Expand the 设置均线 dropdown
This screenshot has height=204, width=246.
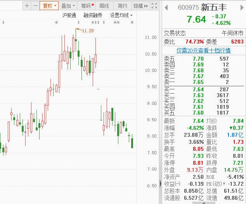tap(121, 15)
